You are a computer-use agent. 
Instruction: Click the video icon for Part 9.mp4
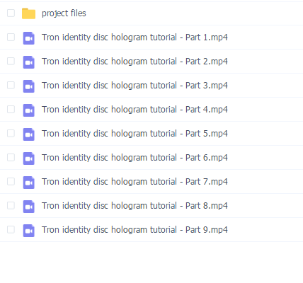(29, 231)
